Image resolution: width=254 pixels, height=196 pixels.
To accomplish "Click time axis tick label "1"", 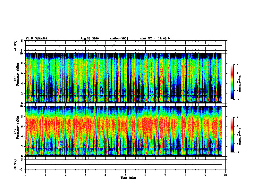I will (45, 175).
